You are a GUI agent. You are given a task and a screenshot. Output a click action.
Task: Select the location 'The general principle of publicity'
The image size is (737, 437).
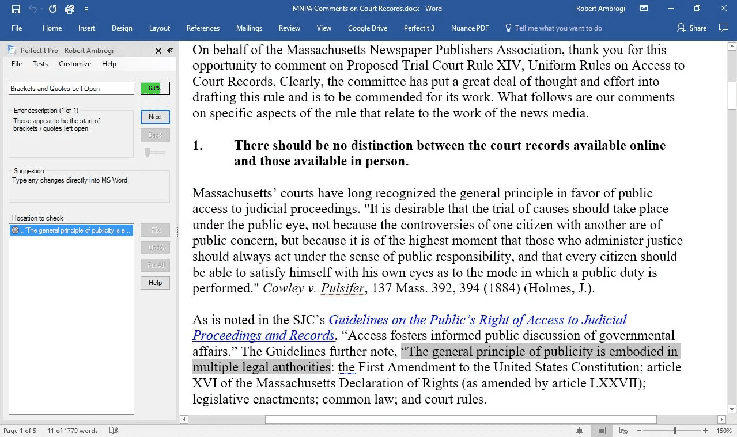click(x=71, y=230)
